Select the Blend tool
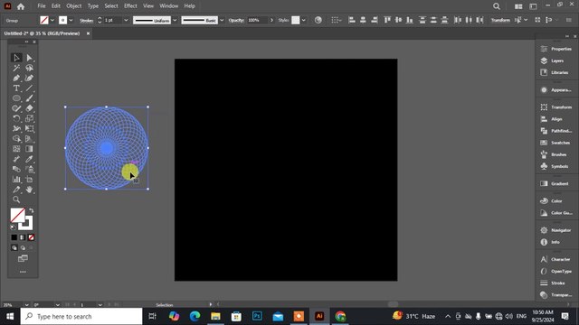Viewport: 579px width, 325px height. pyautogui.click(x=16, y=169)
